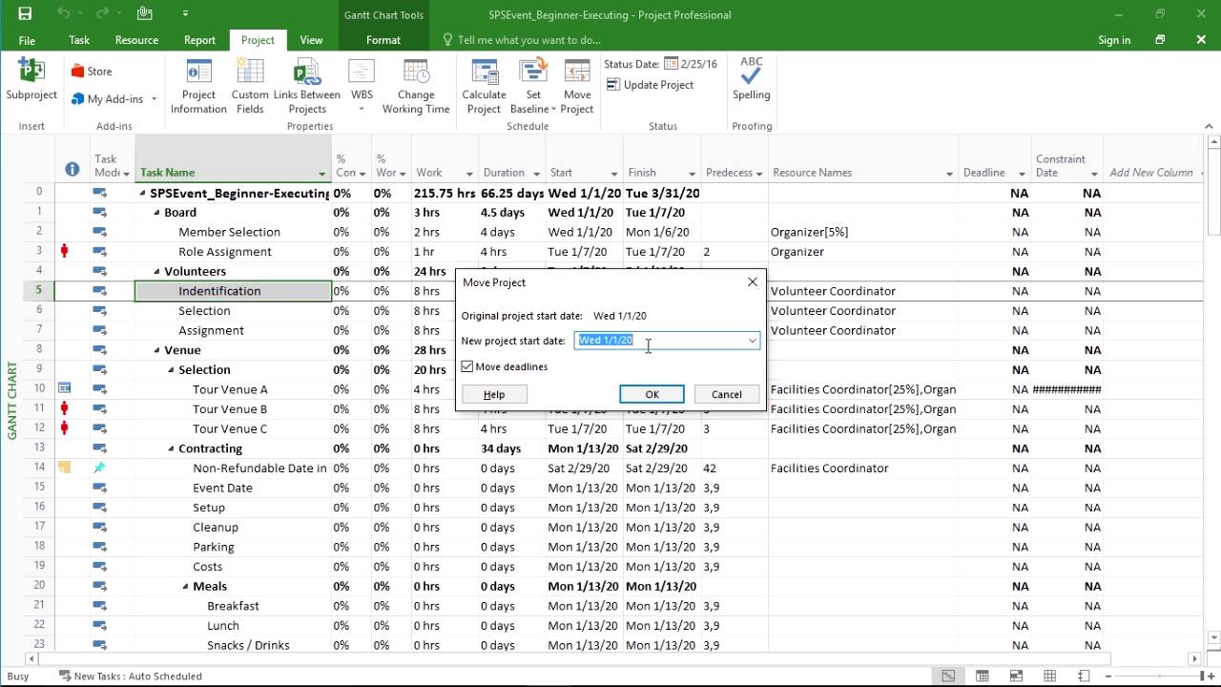Select the Breakfast task row
The width and height of the screenshot is (1221, 687).
233,606
